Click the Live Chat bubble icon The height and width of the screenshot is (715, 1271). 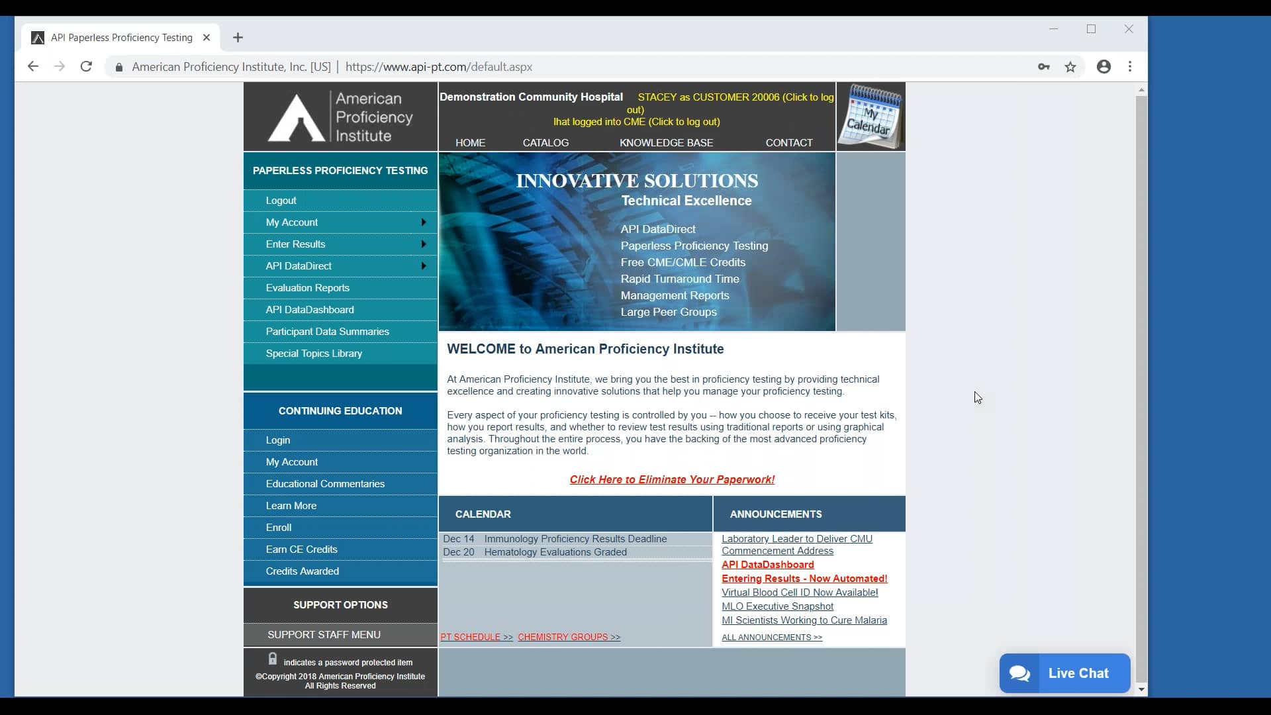1019,673
